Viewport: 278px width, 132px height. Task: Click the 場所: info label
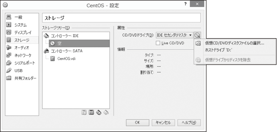tap(150, 67)
